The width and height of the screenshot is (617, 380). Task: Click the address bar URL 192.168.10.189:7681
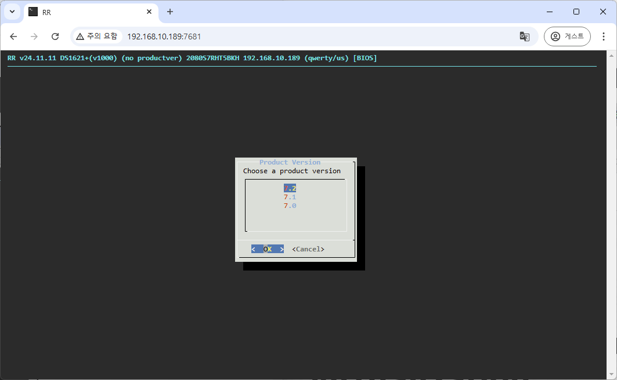click(x=164, y=36)
